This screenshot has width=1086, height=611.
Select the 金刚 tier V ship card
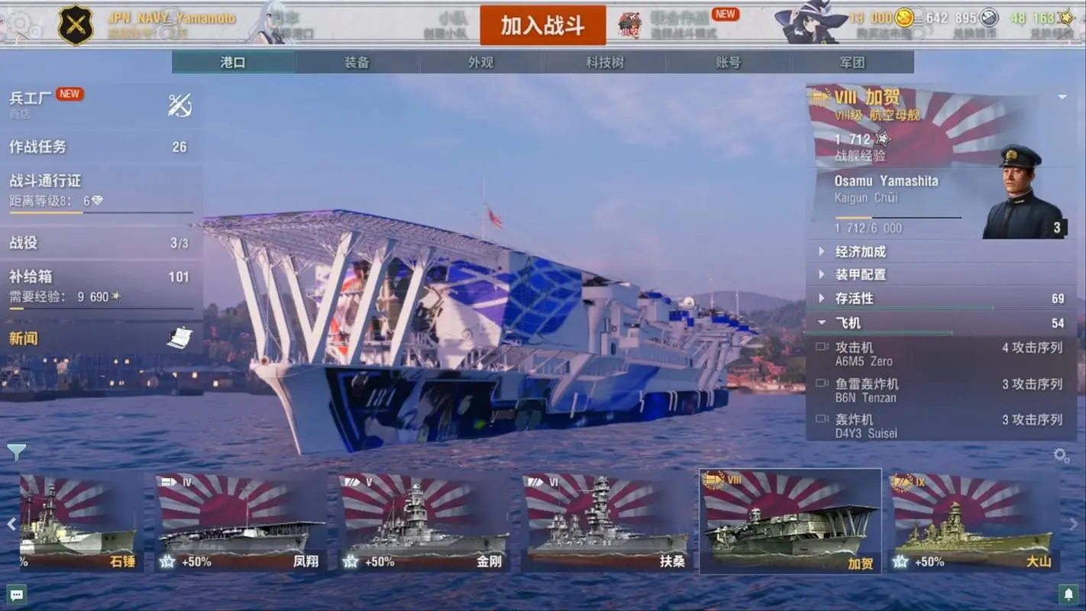424,522
